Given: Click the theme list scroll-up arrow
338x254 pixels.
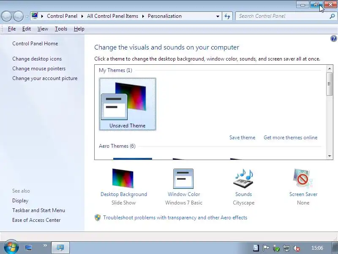Looking at the screenshot, I should (x=330, y=69).
